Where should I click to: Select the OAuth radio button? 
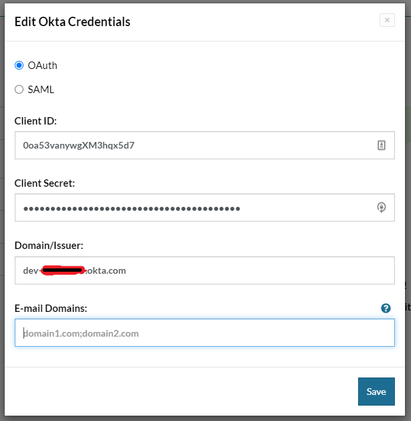click(x=19, y=66)
